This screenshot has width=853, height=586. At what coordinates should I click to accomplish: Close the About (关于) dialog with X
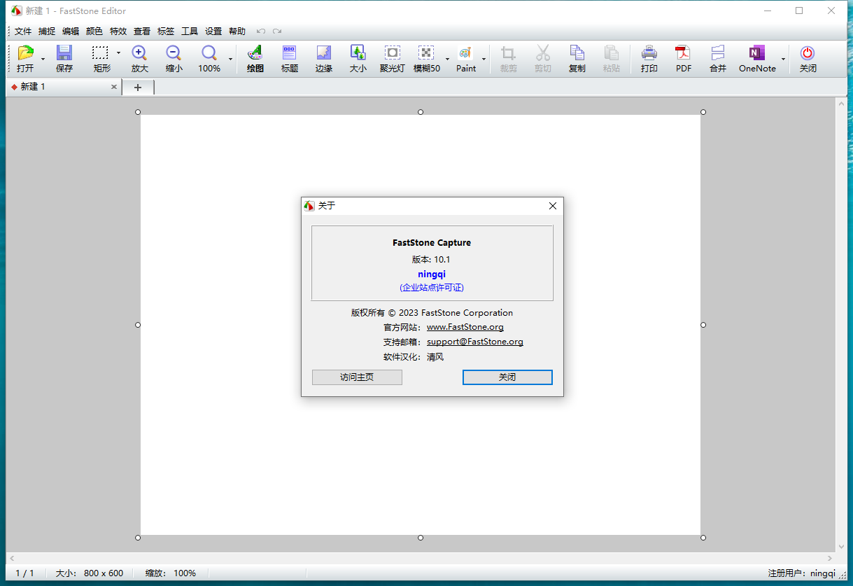click(553, 206)
